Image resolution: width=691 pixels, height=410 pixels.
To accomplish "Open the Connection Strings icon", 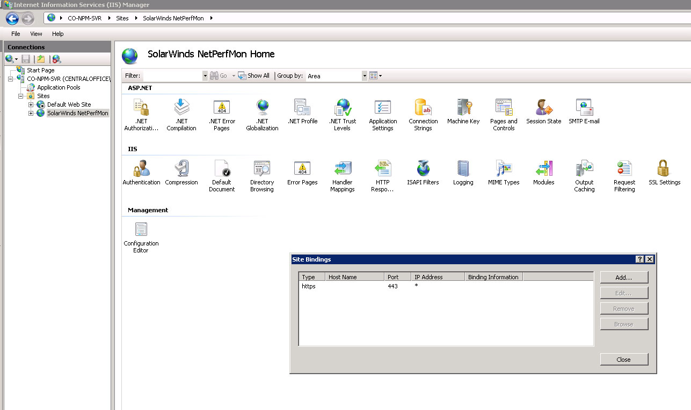I will tap(423, 108).
